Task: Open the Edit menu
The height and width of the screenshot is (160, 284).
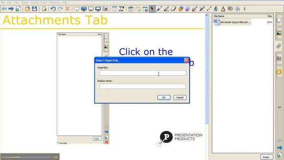Action: click(9, 3)
